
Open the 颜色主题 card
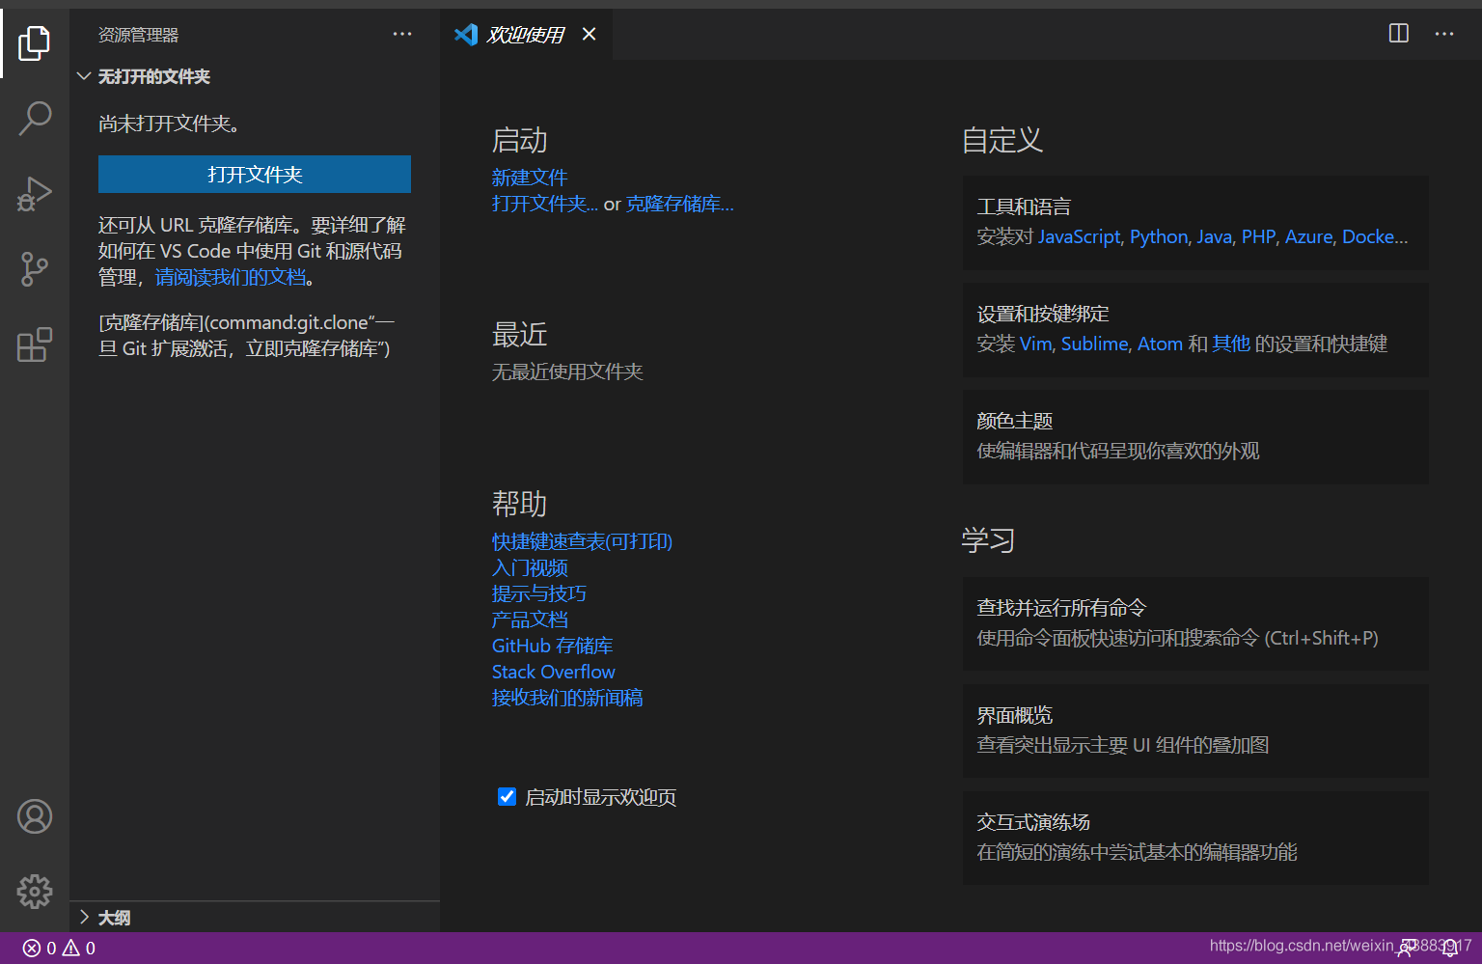(x=1194, y=436)
